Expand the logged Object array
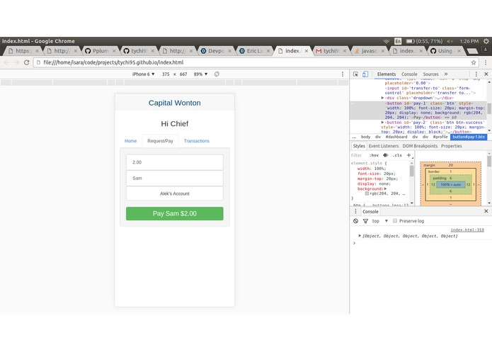The width and height of the screenshot is (492, 350). (x=360, y=235)
